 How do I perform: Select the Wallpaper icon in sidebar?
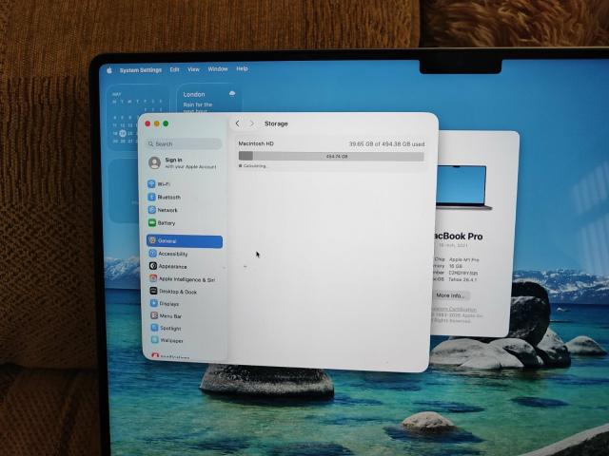155,340
